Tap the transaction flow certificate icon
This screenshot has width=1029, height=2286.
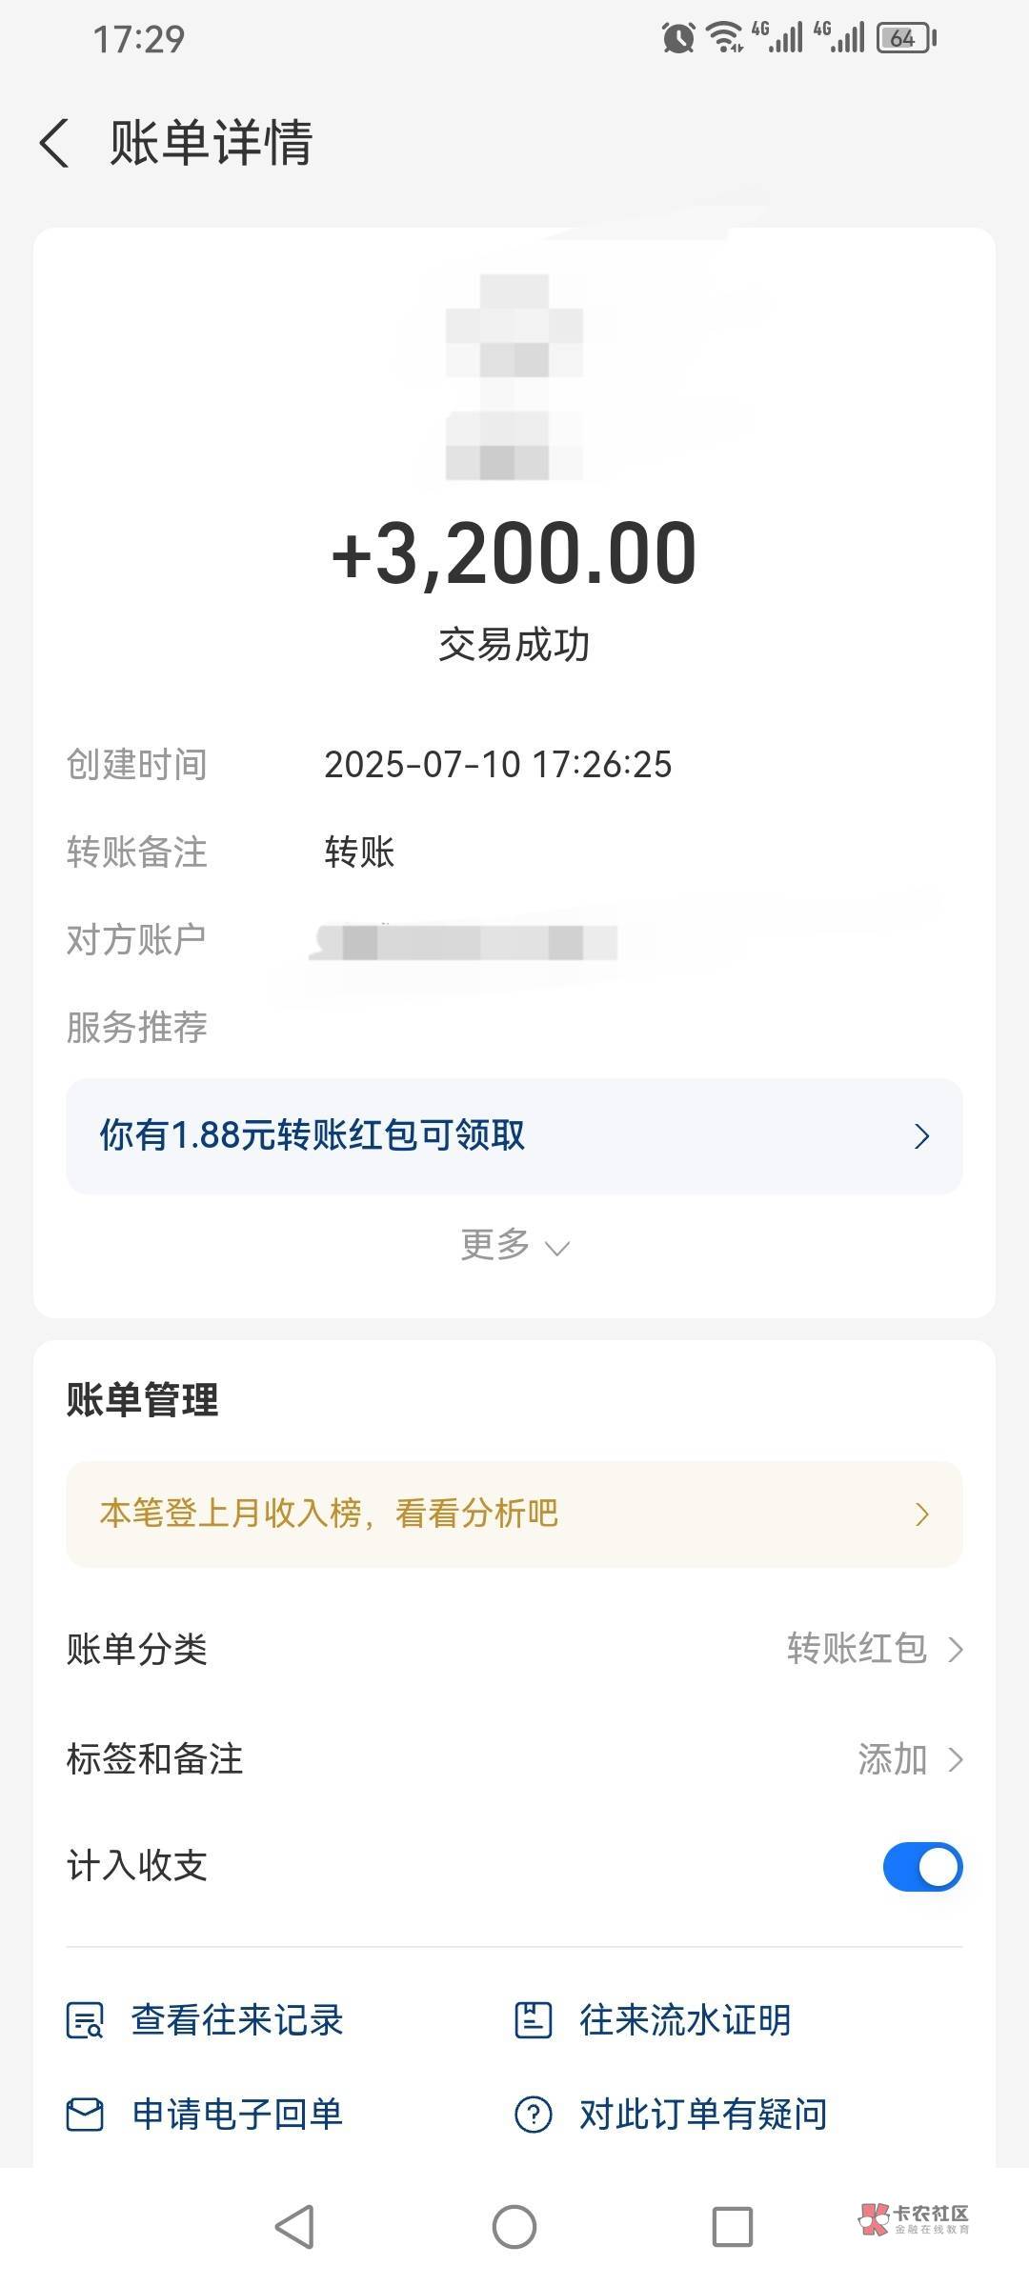pyautogui.click(x=533, y=2020)
